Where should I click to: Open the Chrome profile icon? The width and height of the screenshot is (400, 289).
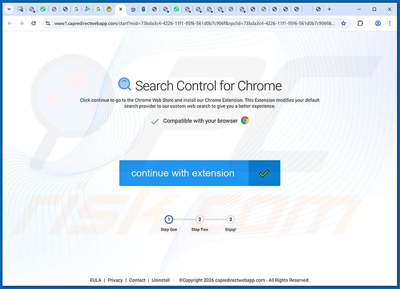(378, 23)
